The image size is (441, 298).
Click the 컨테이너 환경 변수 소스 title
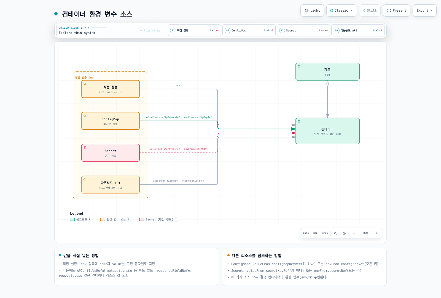tap(97, 14)
